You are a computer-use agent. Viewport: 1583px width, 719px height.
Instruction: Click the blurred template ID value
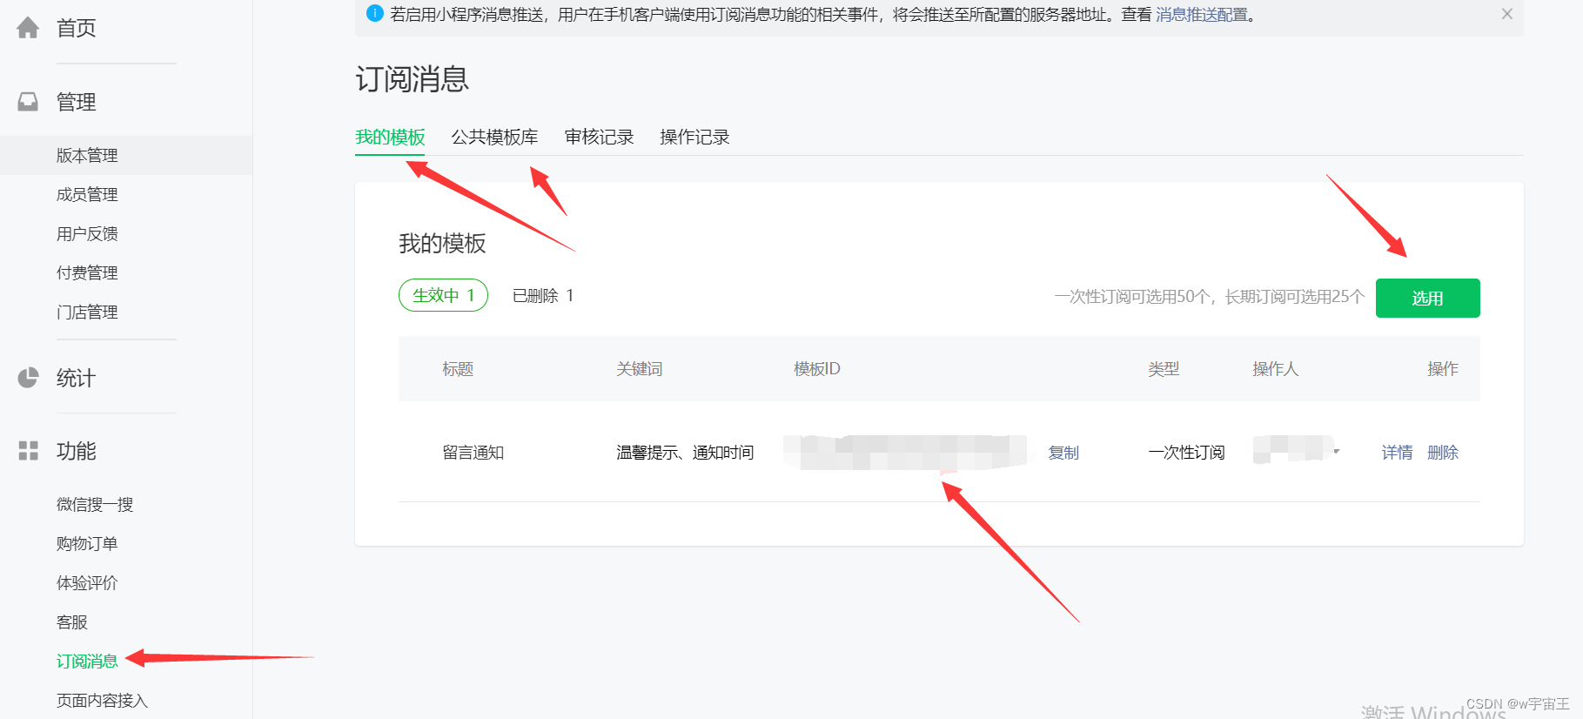click(905, 452)
